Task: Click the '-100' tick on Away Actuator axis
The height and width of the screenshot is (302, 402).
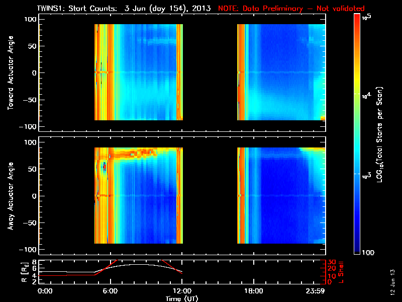Action: pyautogui.click(x=28, y=250)
